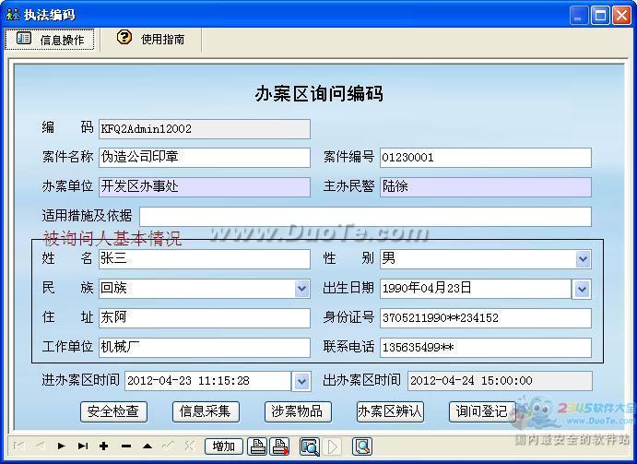Edit record with up-triangle icon

pyautogui.click(x=147, y=446)
